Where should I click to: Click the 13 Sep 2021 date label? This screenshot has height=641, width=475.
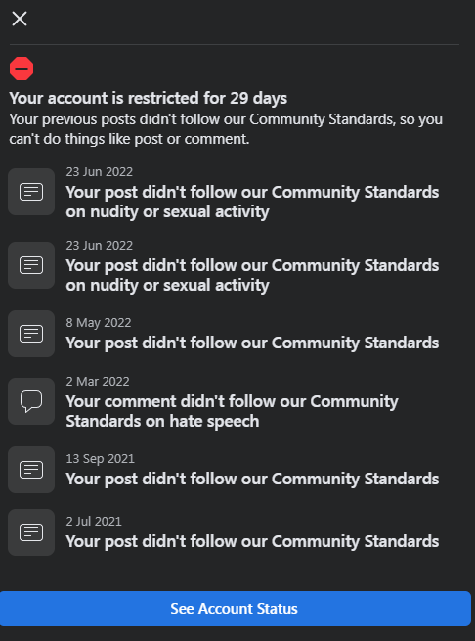tap(100, 459)
